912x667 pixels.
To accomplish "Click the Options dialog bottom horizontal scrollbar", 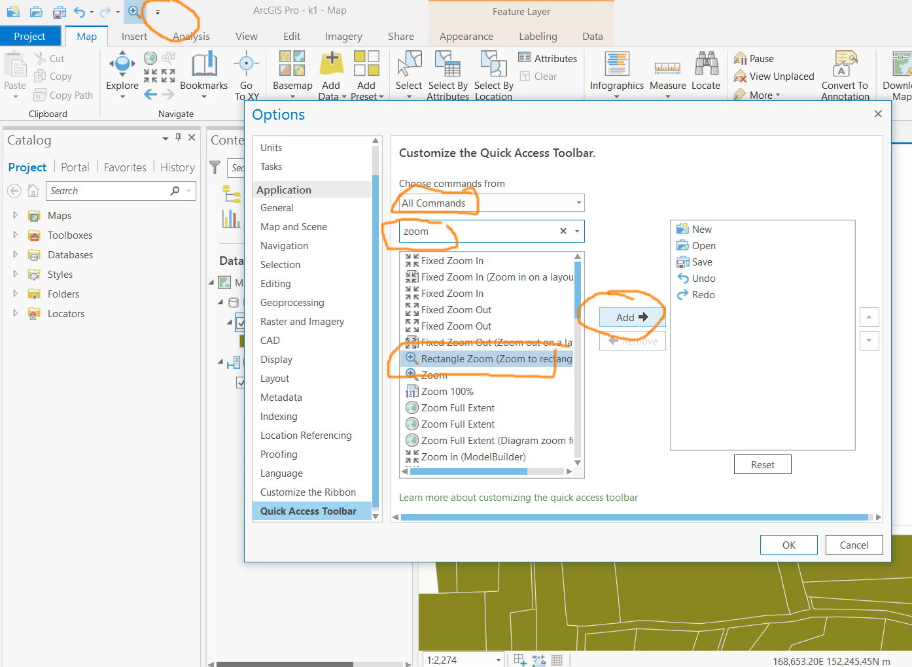I will coord(635,517).
